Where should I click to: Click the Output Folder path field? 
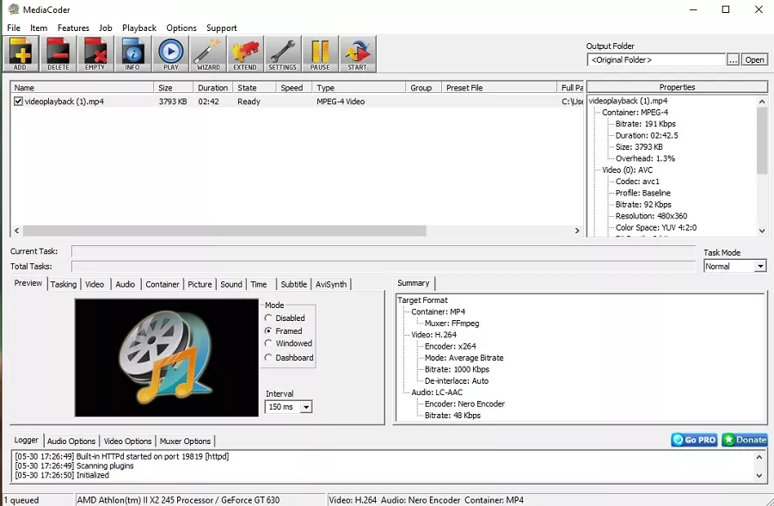tap(656, 60)
